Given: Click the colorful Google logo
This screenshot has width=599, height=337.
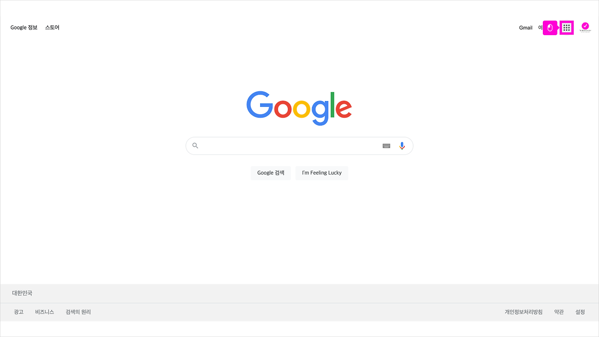Looking at the screenshot, I should pos(299,108).
